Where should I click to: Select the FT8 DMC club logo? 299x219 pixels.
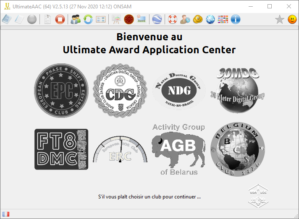61,149
